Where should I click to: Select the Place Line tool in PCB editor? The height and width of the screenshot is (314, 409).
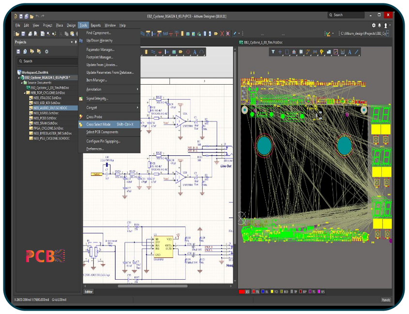[x=355, y=51]
